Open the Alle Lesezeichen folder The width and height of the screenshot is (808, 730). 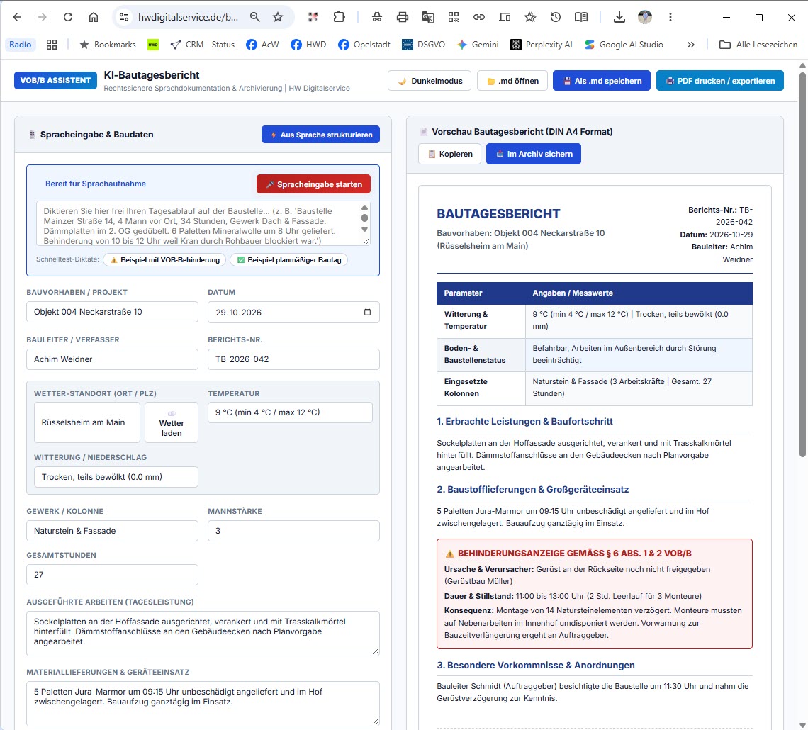pyautogui.click(x=758, y=45)
